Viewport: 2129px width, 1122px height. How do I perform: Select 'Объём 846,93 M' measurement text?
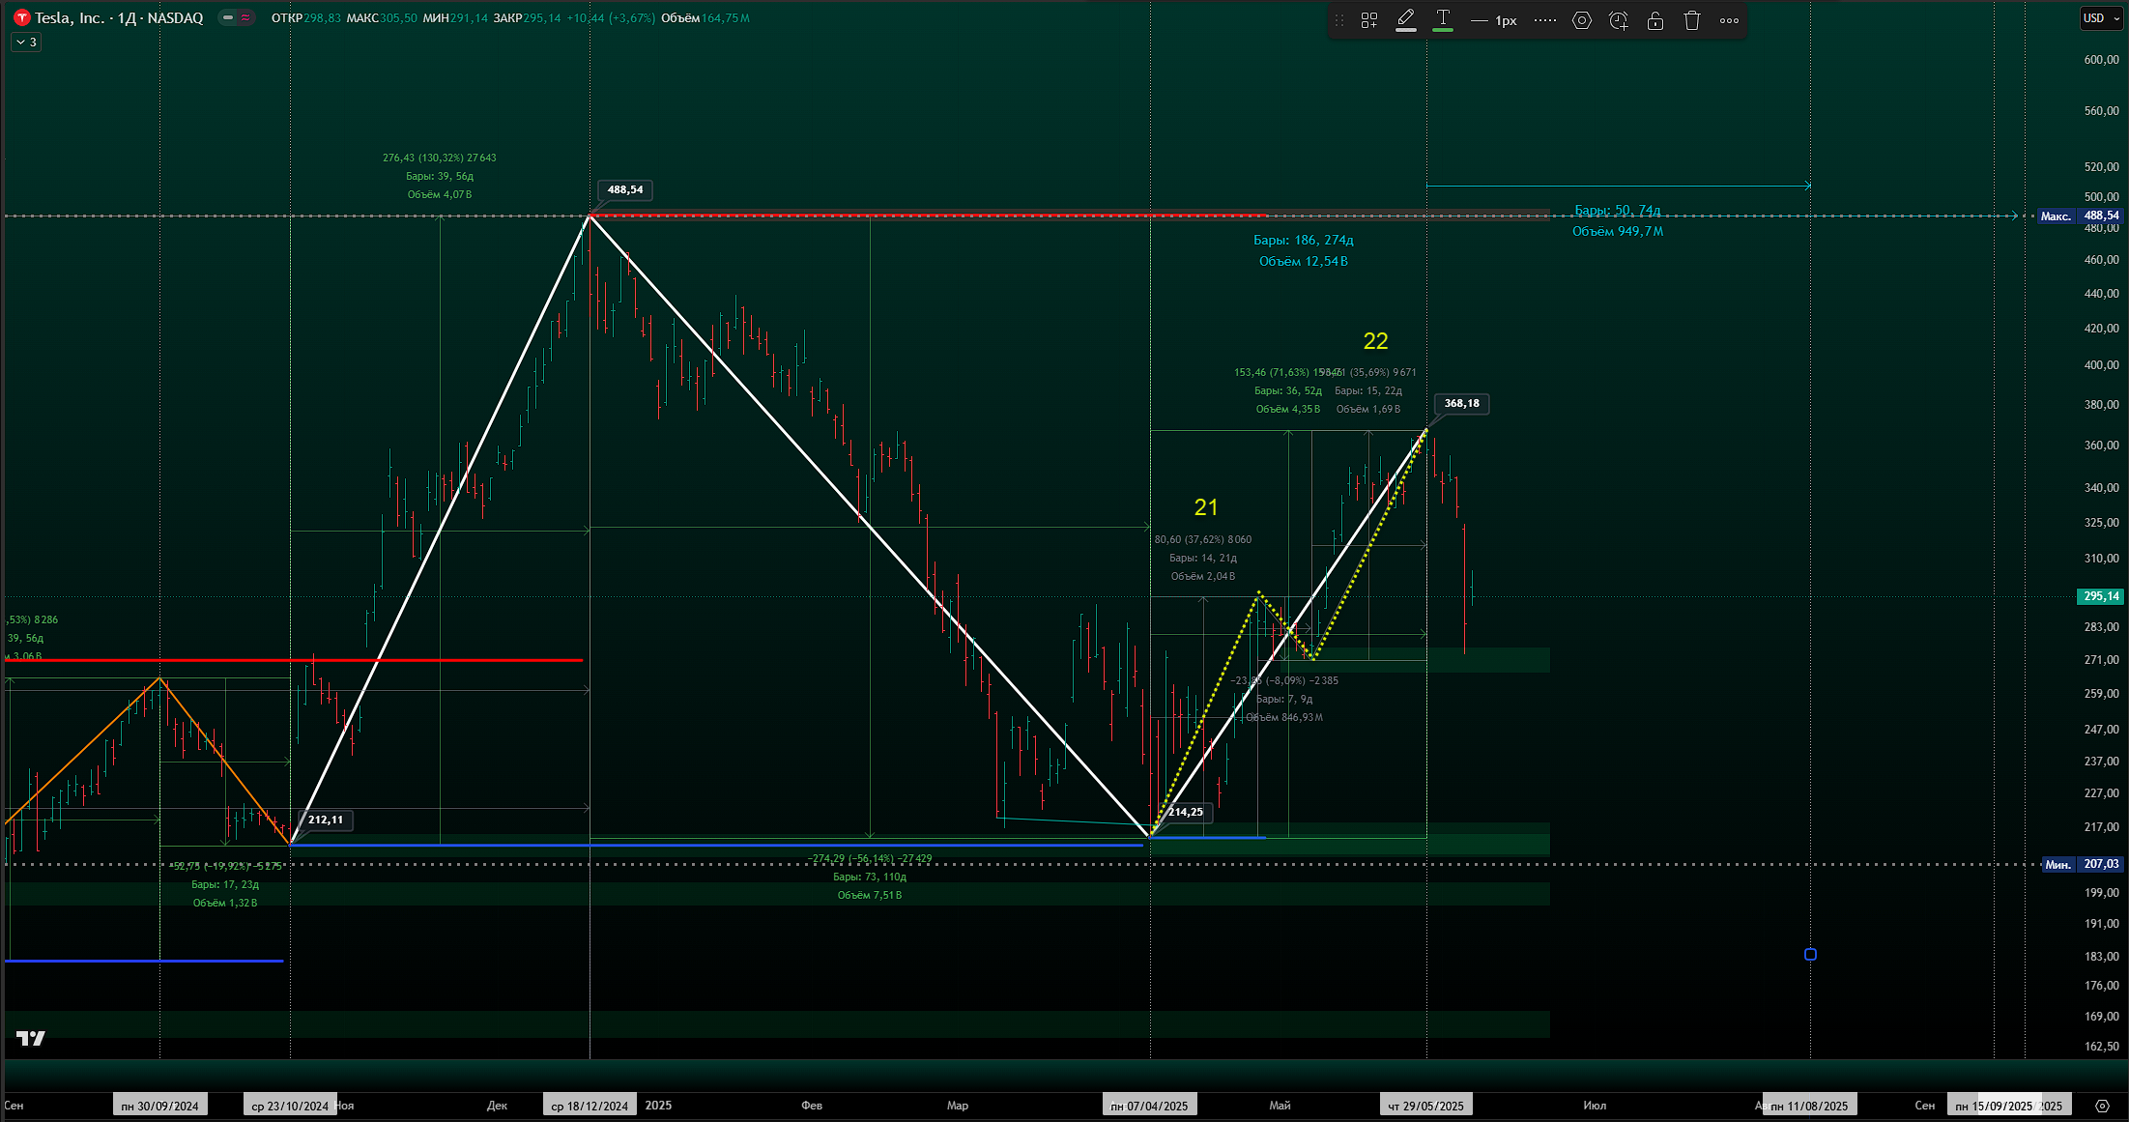(x=1284, y=717)
